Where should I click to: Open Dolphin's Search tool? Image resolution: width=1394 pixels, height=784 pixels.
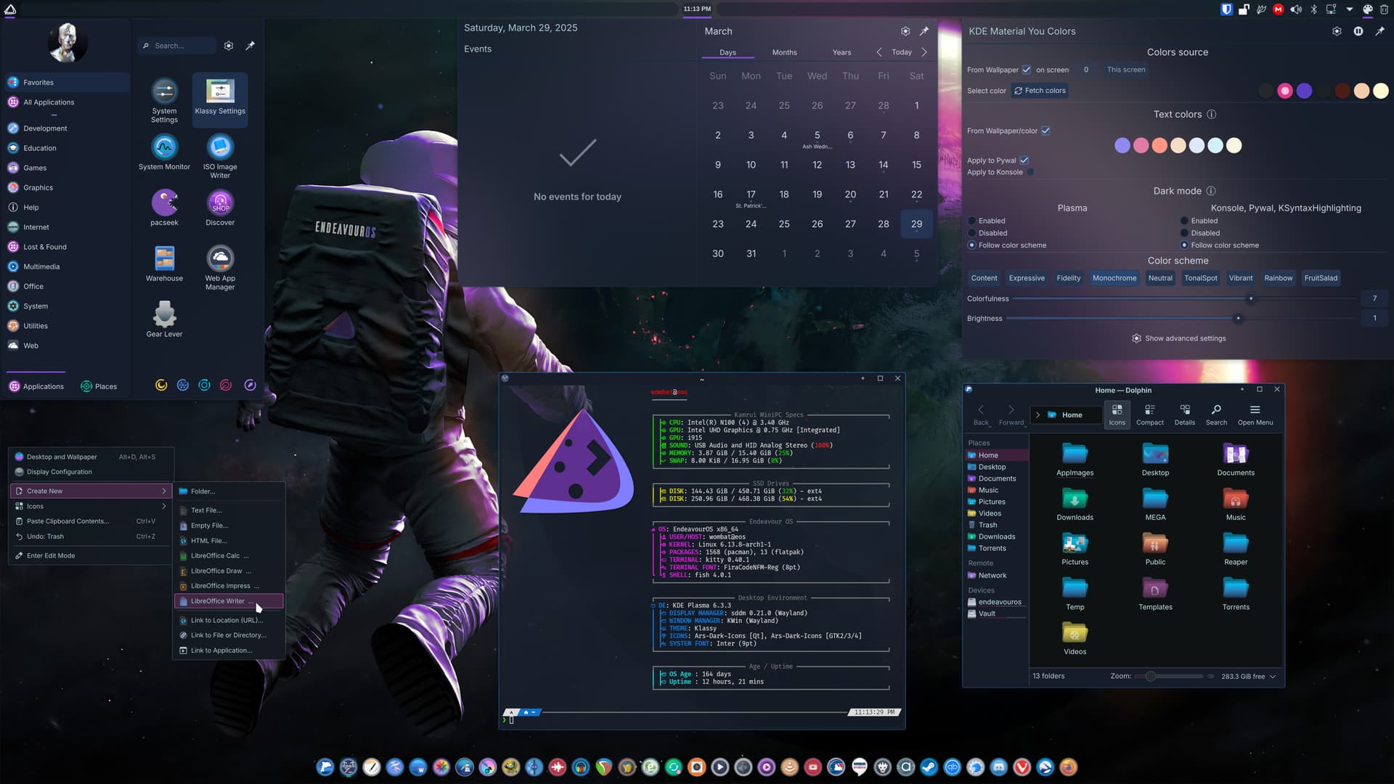1216,415
